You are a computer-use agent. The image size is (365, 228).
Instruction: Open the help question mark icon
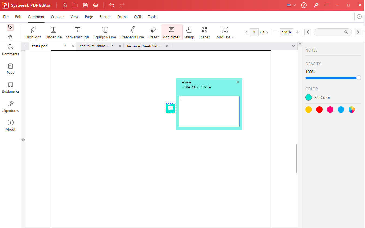(304, 5)
